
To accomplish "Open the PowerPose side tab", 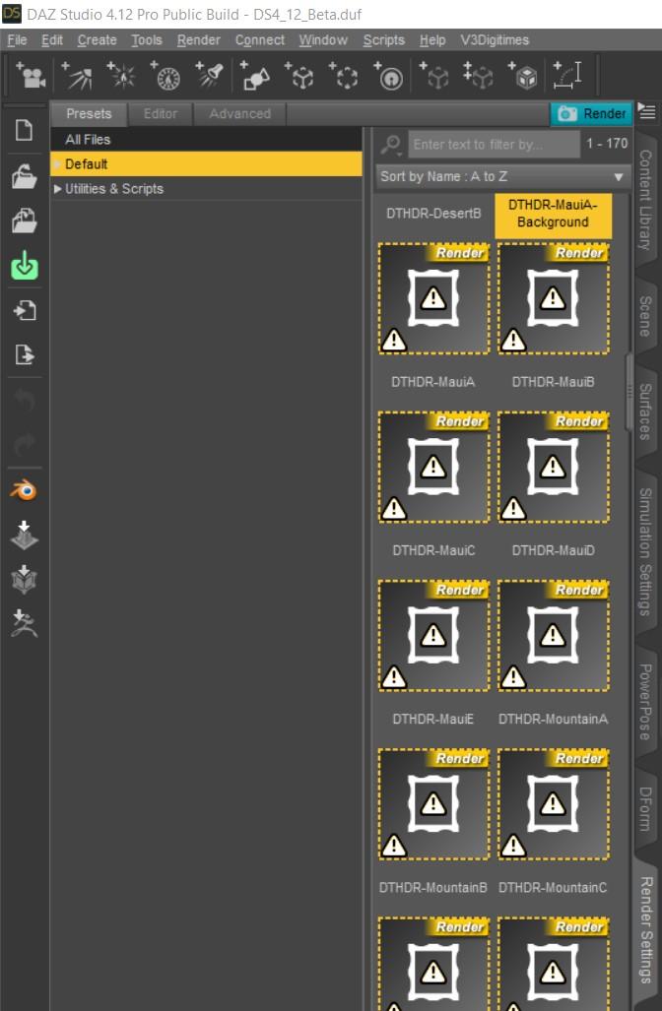I will click(645, 702).
